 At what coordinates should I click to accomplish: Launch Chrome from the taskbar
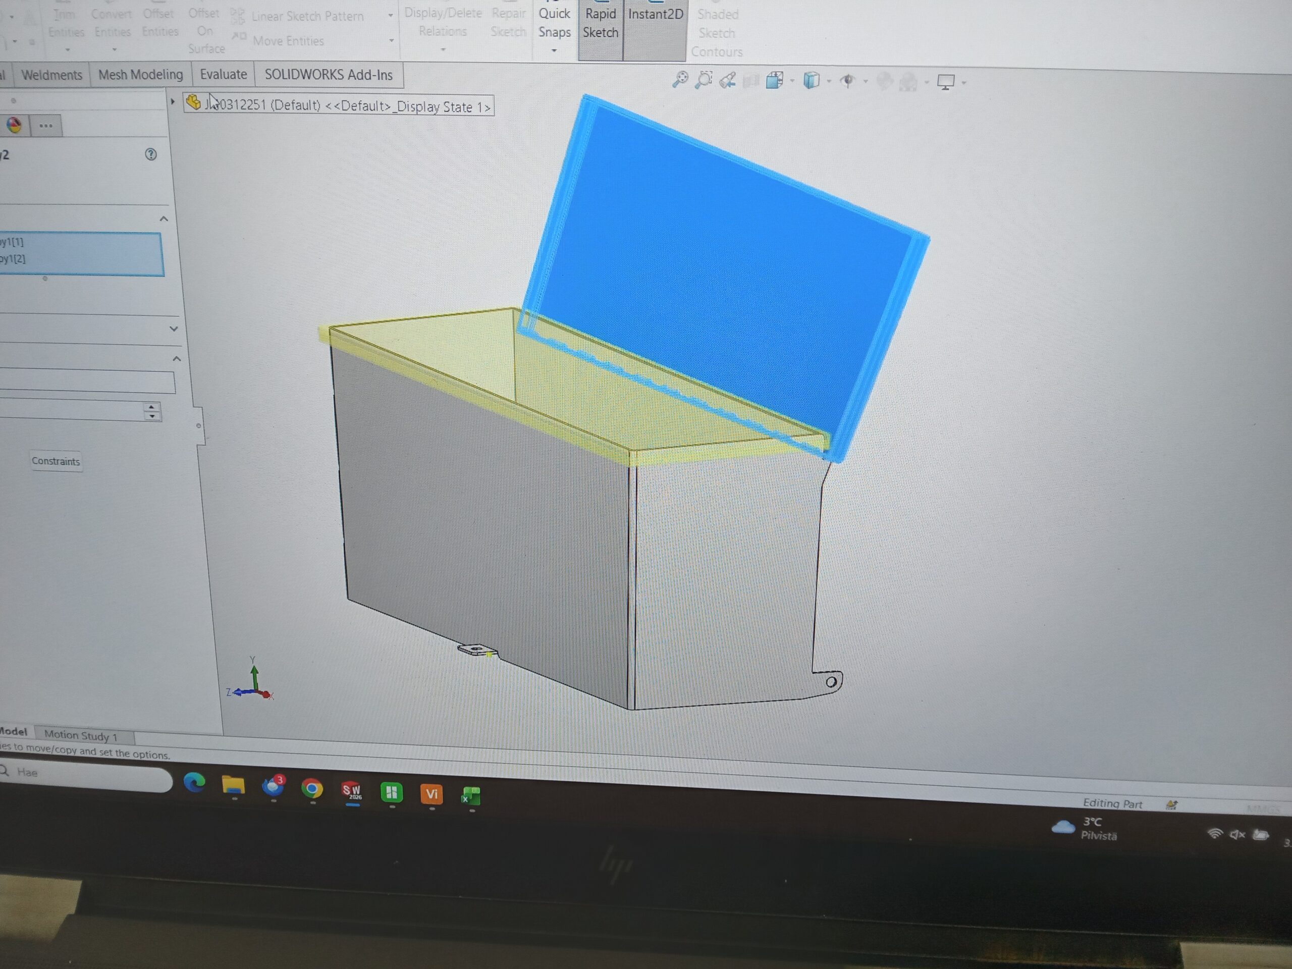click(313, 789)
